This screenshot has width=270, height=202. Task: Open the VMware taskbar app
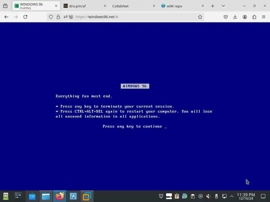pyautogui.click(x=87, y=196)
